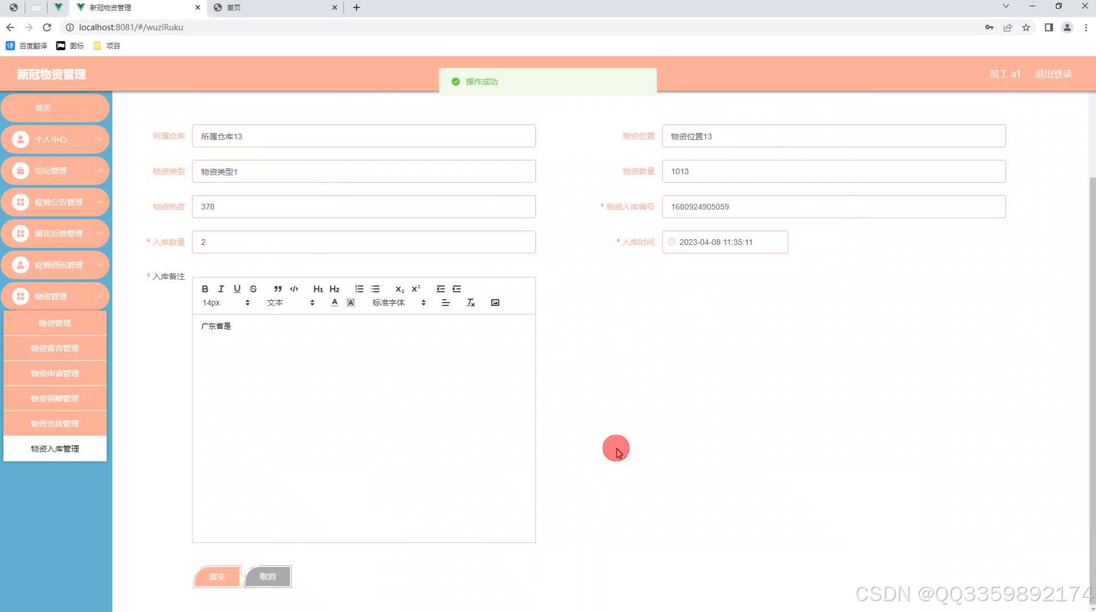Toggle bold formatting in the editor
Screen dimensions: 1096x612
pyautogui.click(x=205, y=289)
